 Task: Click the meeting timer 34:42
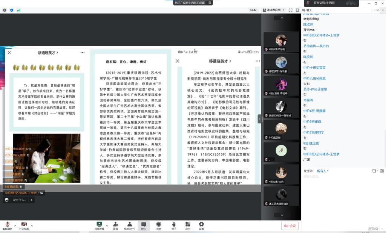point(253,10)
